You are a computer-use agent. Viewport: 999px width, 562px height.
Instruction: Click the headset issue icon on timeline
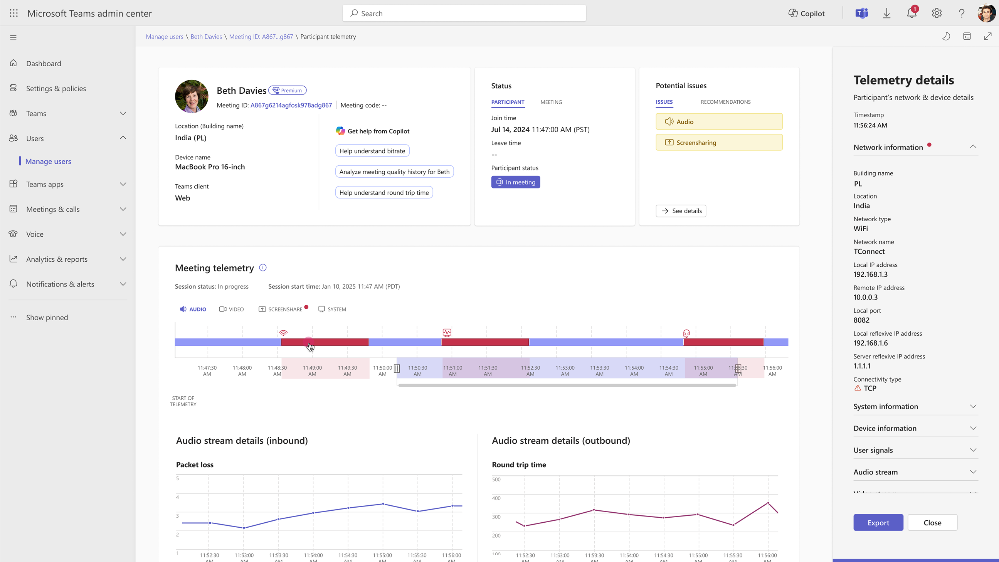coord(686,333)
